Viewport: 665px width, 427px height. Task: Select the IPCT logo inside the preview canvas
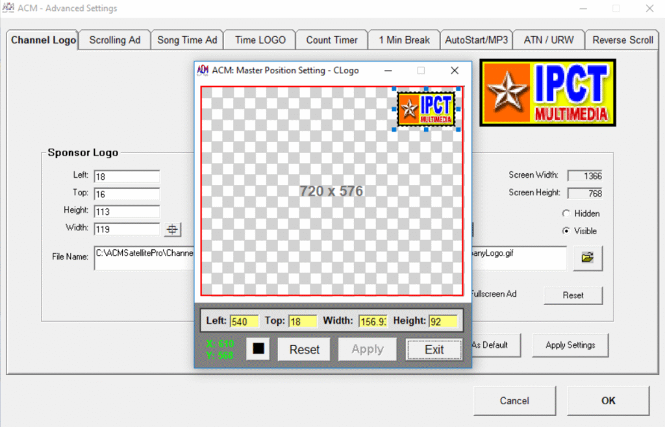tap(425, 108)
